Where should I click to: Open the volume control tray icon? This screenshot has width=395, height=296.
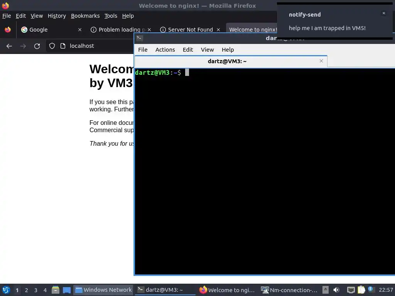[336, 290]
